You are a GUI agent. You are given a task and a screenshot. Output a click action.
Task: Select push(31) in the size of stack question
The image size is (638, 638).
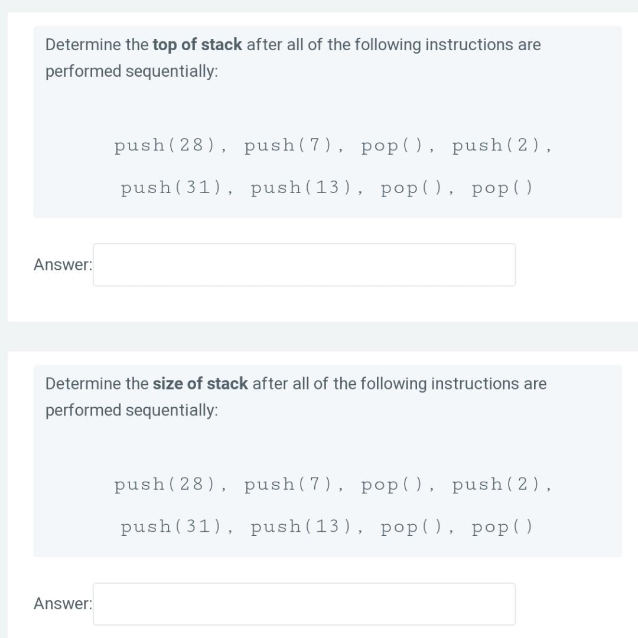(x=171, y=527)
